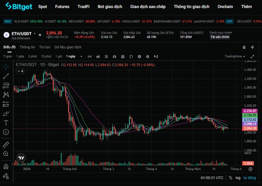Open Giao dịch sao chép menu

pyautogui.click(x=148, y=7)
